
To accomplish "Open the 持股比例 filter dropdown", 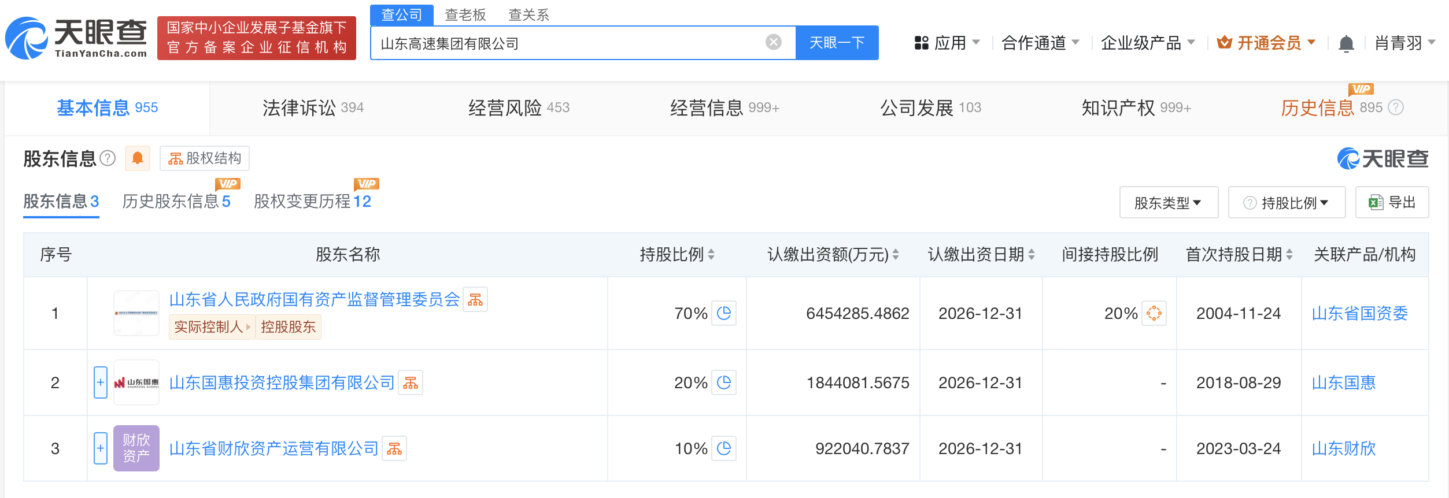I will pyautogui.click(x=1287, y=203).
